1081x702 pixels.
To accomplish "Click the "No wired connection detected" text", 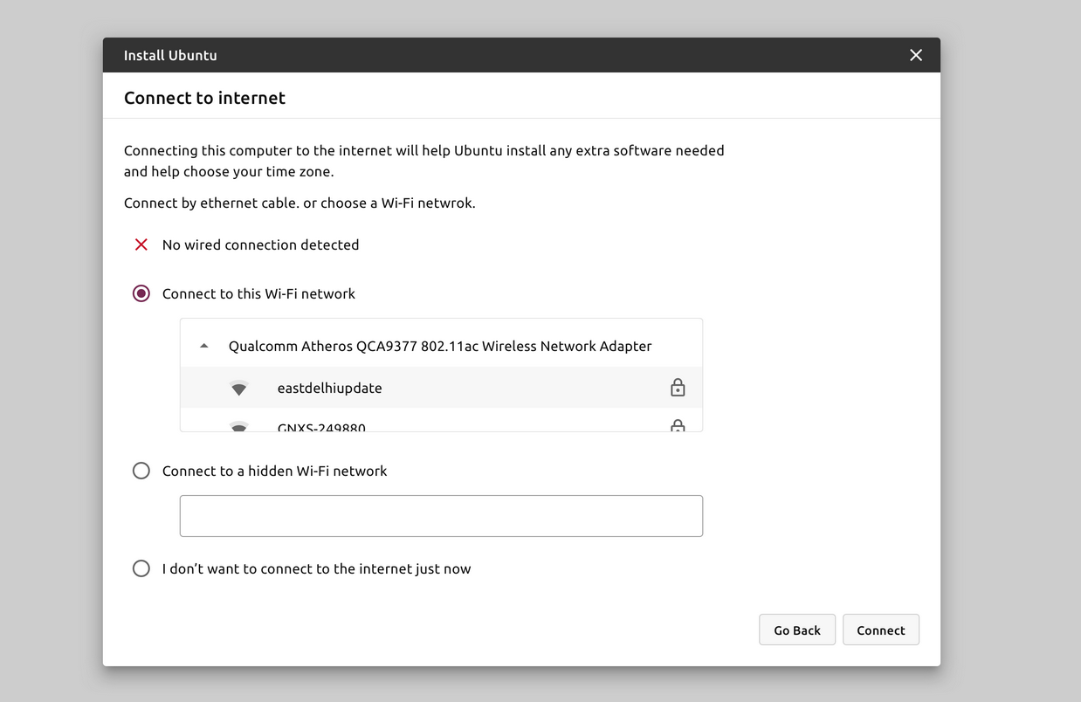I will pos(260,244).
